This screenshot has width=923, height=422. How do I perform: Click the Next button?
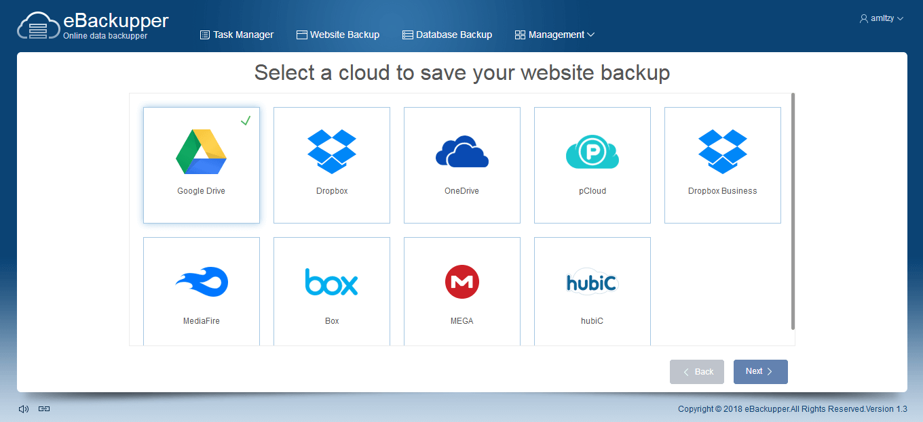click(x=761, y=372)
